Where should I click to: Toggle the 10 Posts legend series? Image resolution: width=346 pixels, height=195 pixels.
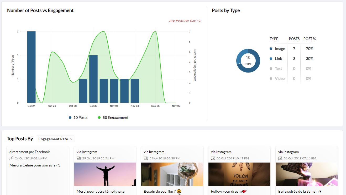click(x=78, y=118)
